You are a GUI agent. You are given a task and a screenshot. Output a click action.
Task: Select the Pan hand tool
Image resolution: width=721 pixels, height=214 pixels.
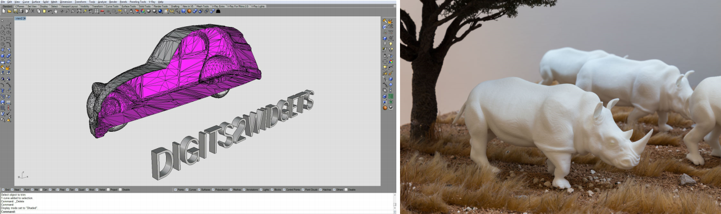56,11
